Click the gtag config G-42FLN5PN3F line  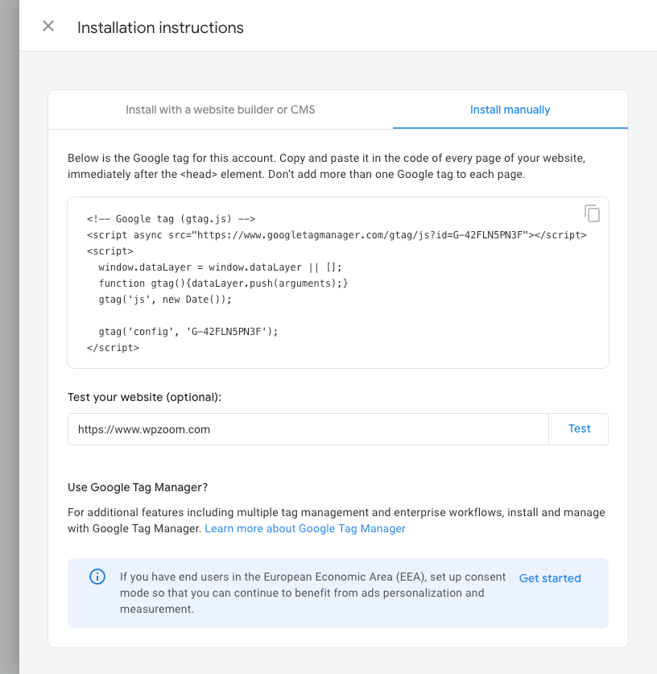point(188,332)
